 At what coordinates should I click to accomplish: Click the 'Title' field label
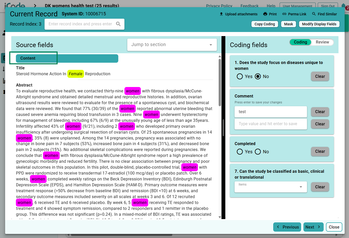coord(20,68)
